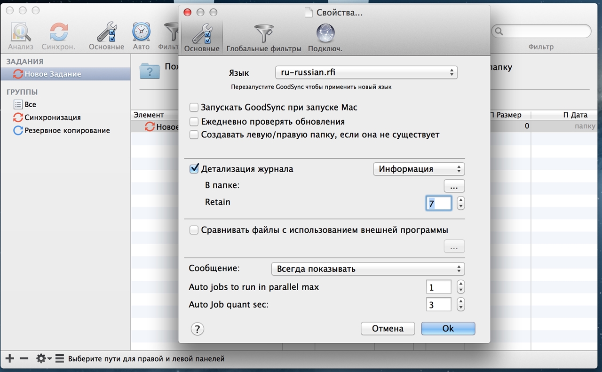Click the Отмена button
The width and height of the screenshot is (602, 372).
pos(388,329)
